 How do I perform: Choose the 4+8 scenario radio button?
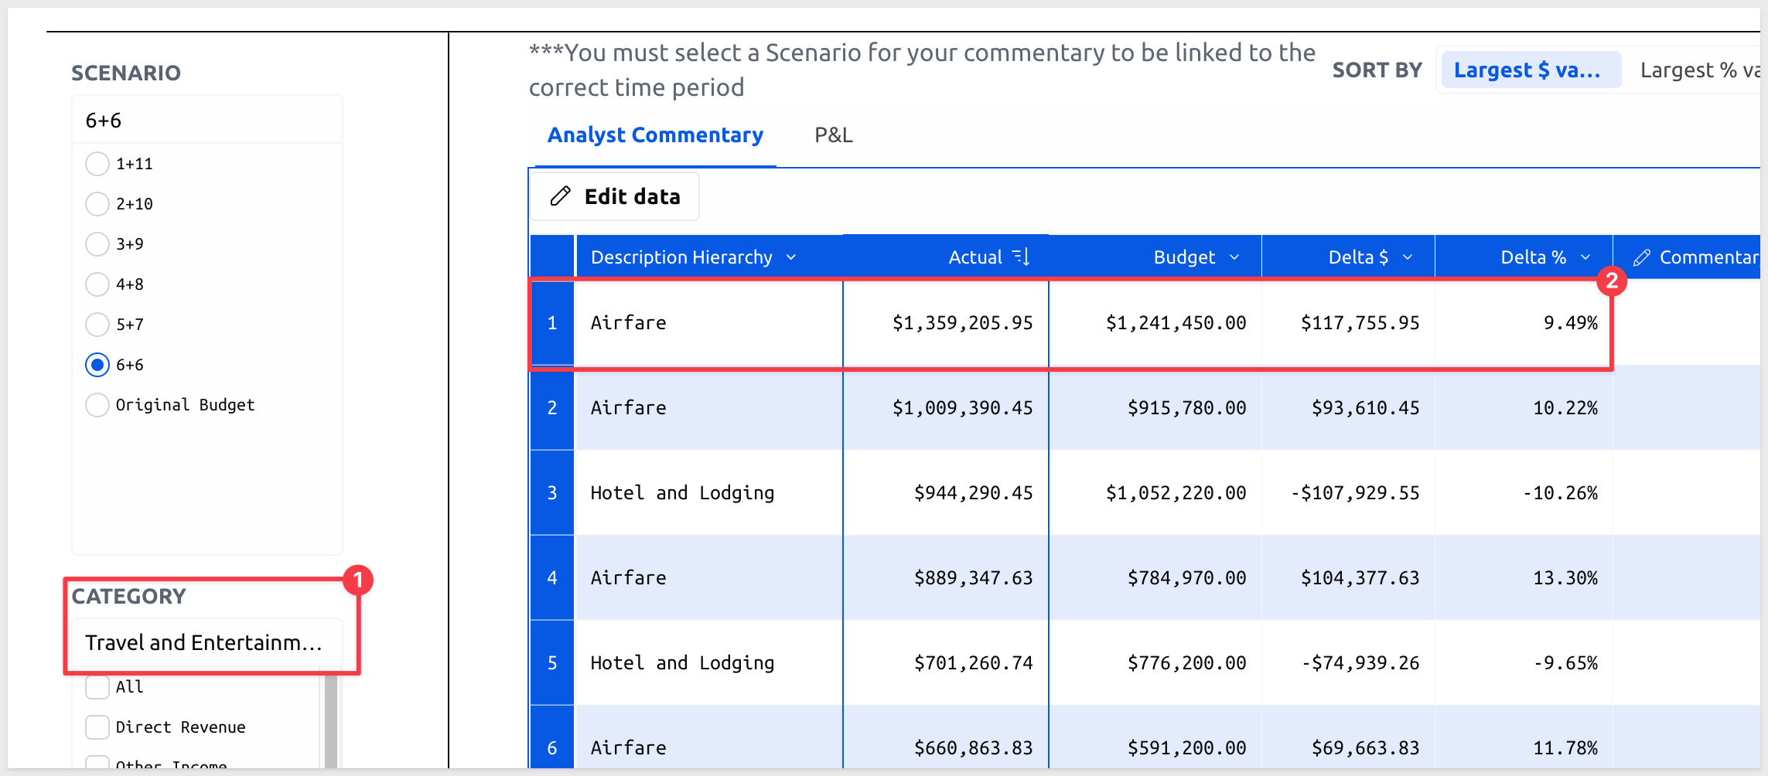(97, 284)
